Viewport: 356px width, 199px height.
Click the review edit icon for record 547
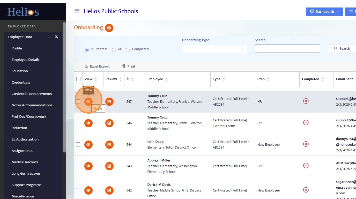pyautogui.click(x=109, y=102)
